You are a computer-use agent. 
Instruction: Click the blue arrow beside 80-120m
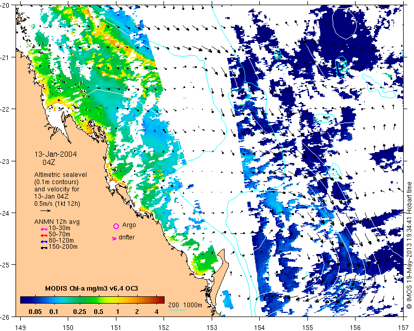pyautogui.click(x=44, y=242)
